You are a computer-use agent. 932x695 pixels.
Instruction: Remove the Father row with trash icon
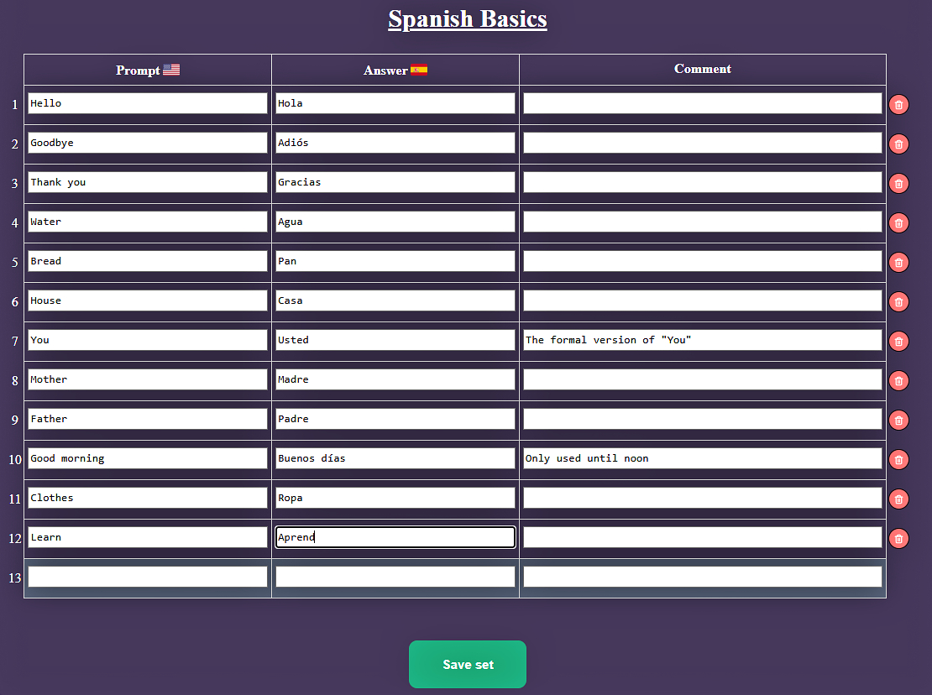point(898,420)
